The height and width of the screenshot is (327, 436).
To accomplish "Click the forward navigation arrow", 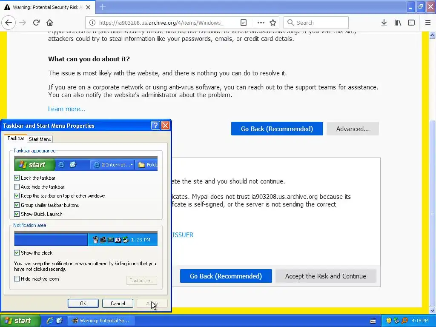I will (23, 23).
